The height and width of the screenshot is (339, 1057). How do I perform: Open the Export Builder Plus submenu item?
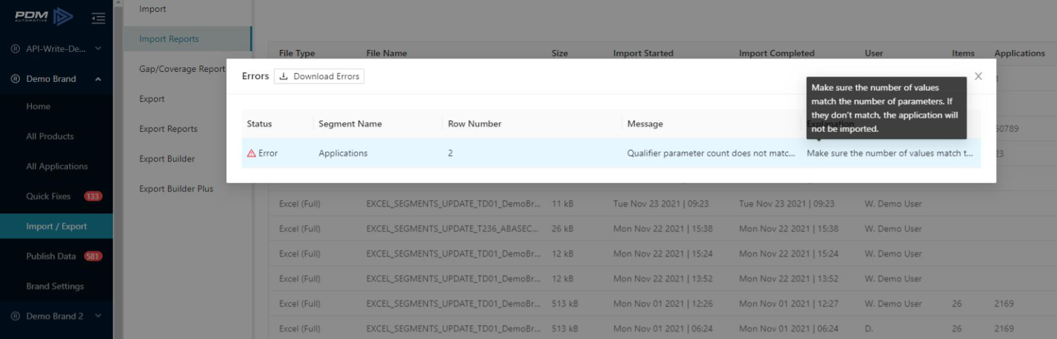tap(176, 189)
